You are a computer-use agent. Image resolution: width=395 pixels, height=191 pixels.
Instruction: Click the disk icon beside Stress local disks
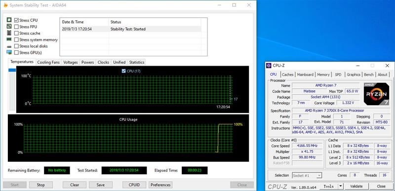9,46
